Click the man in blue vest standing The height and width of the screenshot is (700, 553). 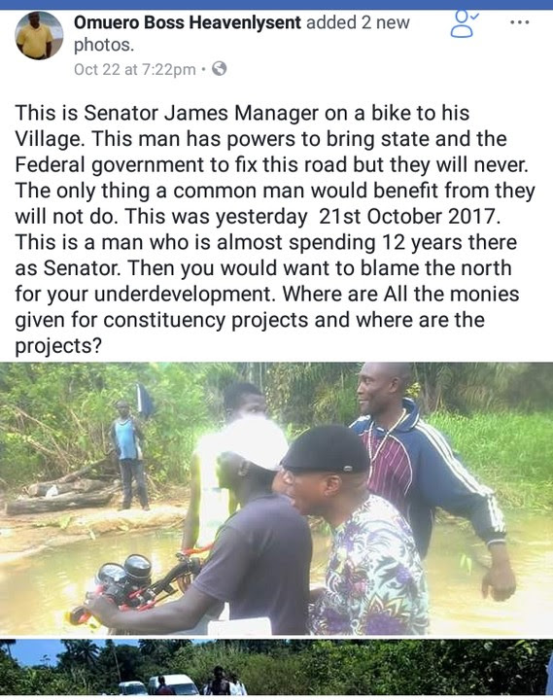(x=129, y=455)
